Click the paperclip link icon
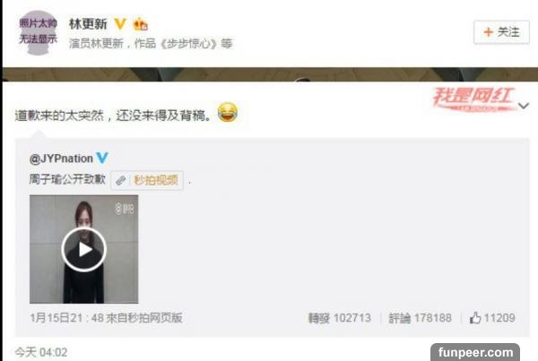The height and width of the screenshot is (361, 538). point(120,180)
